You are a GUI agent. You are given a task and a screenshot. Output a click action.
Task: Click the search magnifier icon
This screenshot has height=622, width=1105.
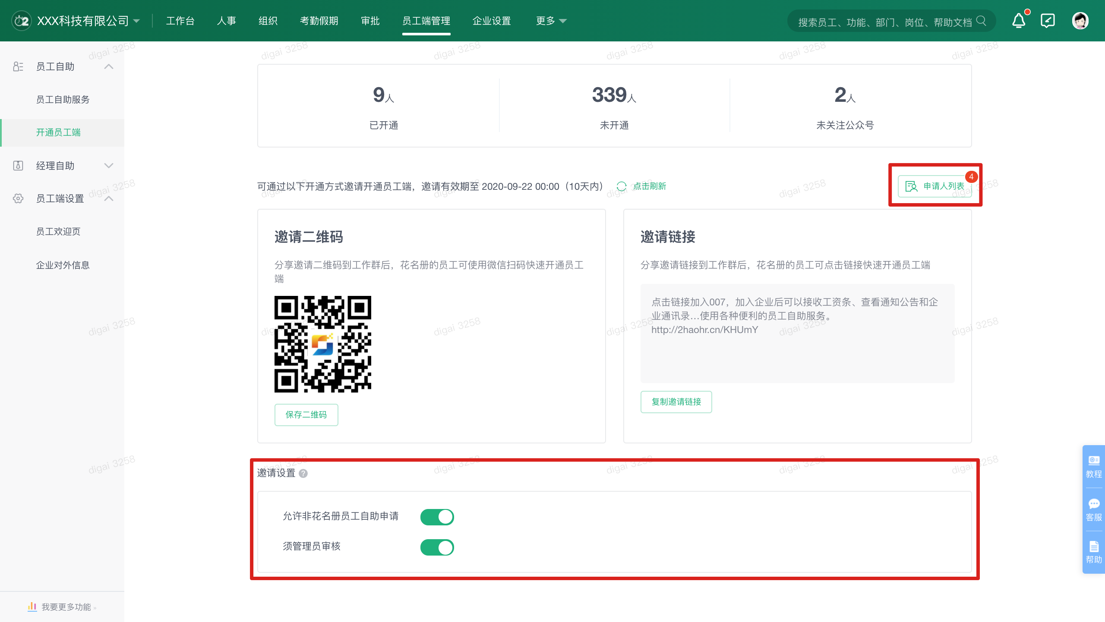[981, 21]
